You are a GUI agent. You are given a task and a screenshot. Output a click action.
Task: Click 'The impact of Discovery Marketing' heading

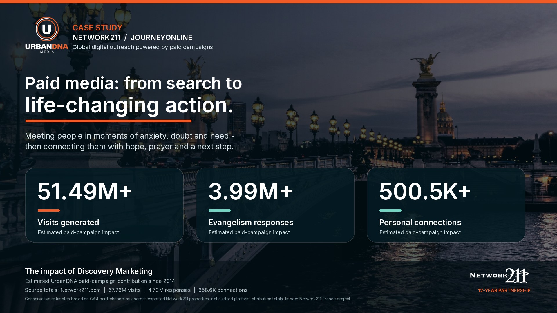(x=89, y=271)
